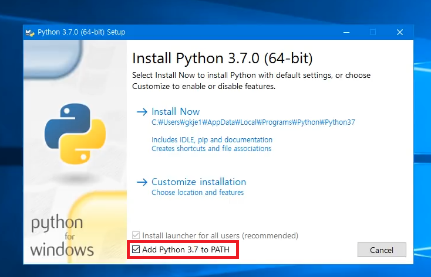Click the "Install launcher for all users" label
Viewport: 431px width, 277px height.
pyautogui.click(x=220, y=235)
